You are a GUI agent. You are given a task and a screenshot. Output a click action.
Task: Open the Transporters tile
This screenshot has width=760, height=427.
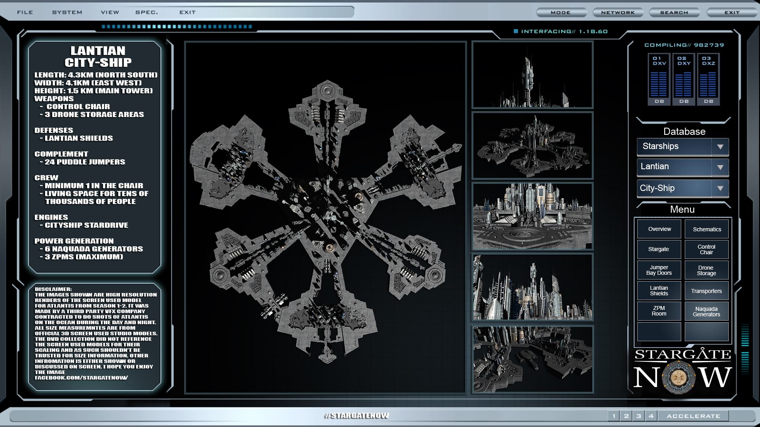coord(707,291)
